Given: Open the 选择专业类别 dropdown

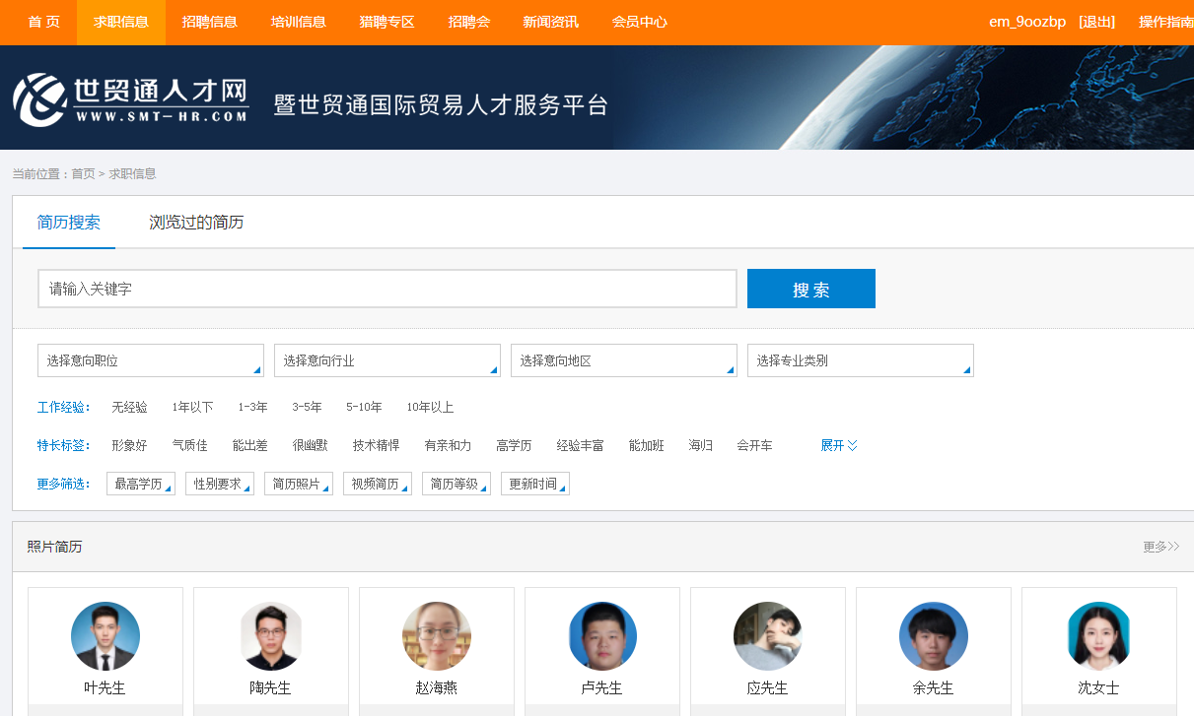Looking at the screenshot, I should click(x=861, y=360).
